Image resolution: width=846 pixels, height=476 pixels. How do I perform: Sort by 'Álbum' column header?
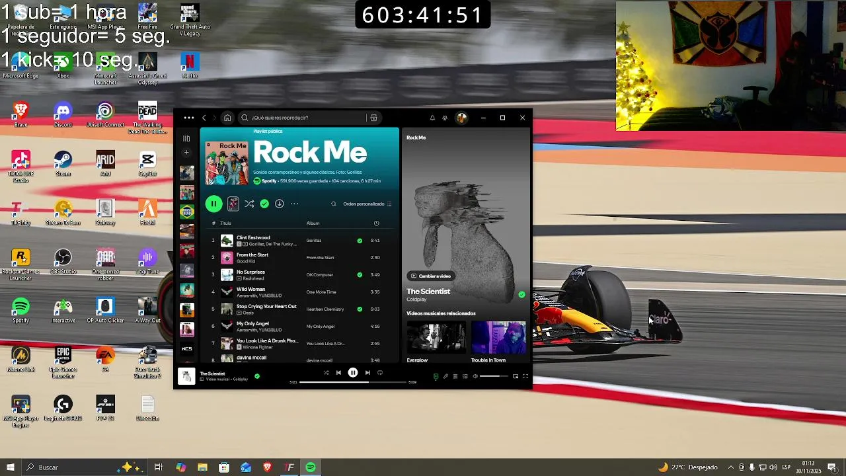click(313, 223)
